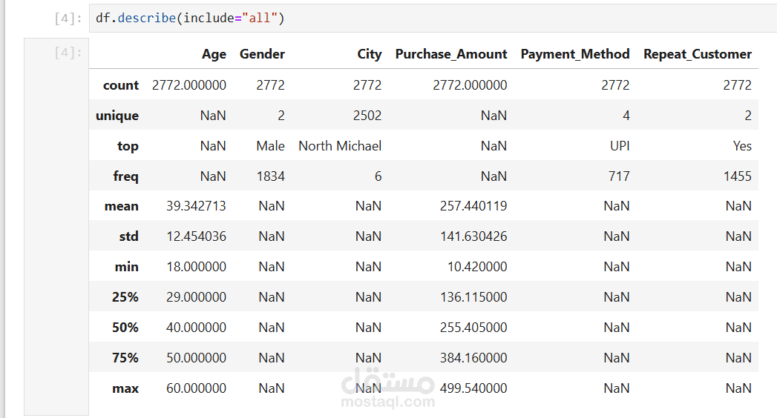
Task: Select the input prompt of the code cell
Action: pyautogui.click(x=68, y=19)
